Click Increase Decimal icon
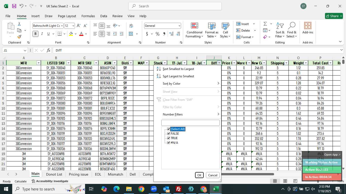The image size is (346, 194). coord(171,34)
